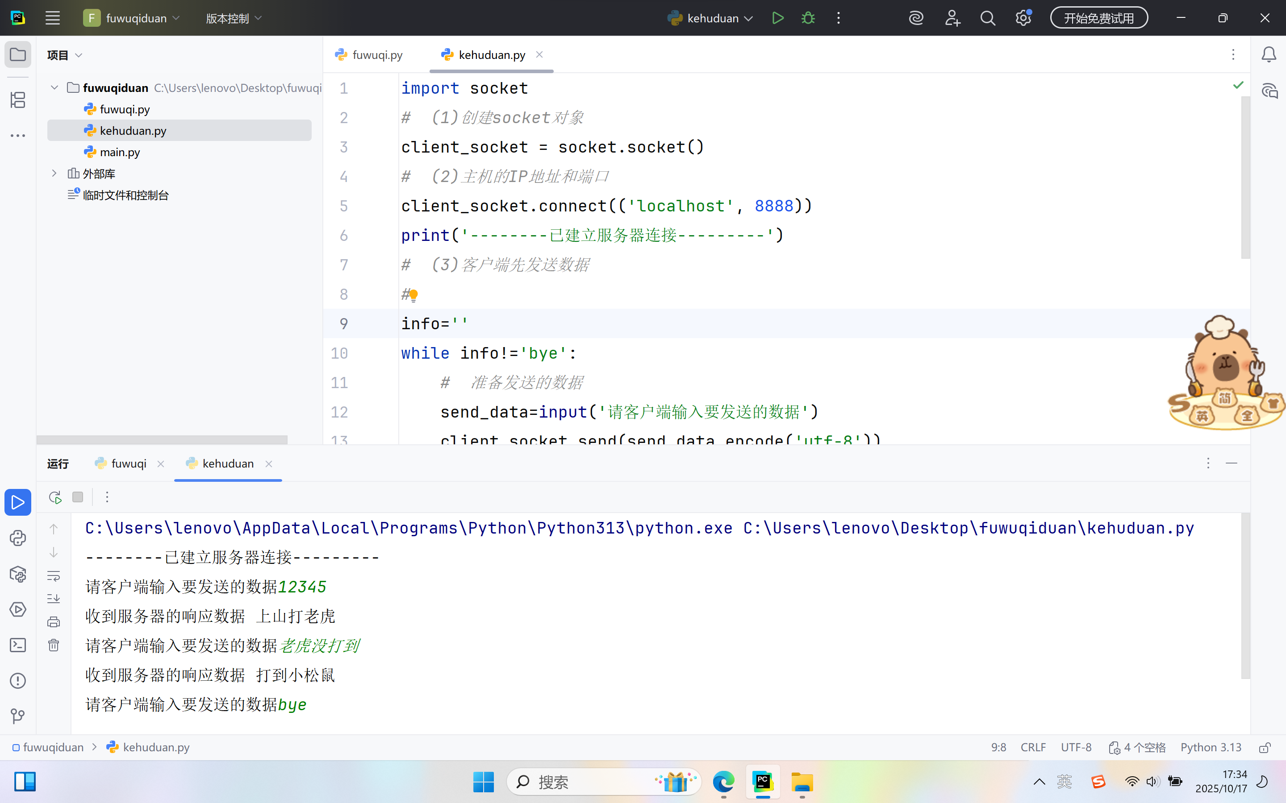This screenshot has width=1286, height=803.
Task: Toggle the Services tool window
Action: click(17, 610)
